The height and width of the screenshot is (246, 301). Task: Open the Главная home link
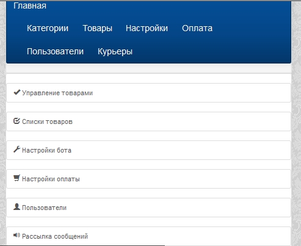tap(30, 5)
